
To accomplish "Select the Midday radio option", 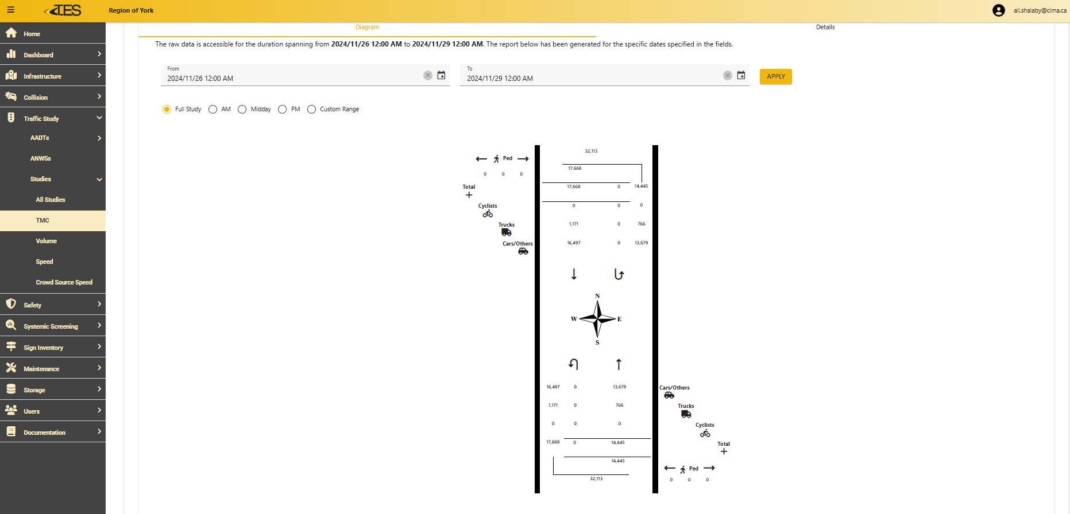I will (242, 109).
